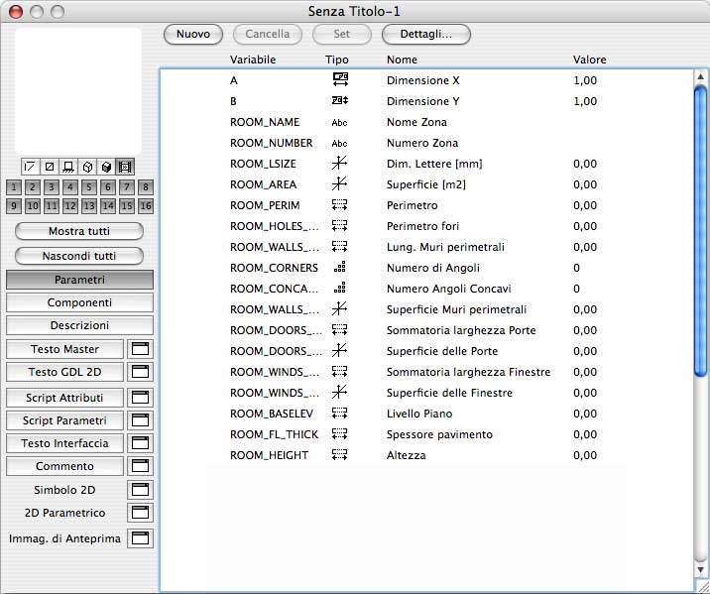The height and width of the screenshot is (594, 710).
Task: Open window icon beside Testo GDL 2D
Action: coord(141,372)
